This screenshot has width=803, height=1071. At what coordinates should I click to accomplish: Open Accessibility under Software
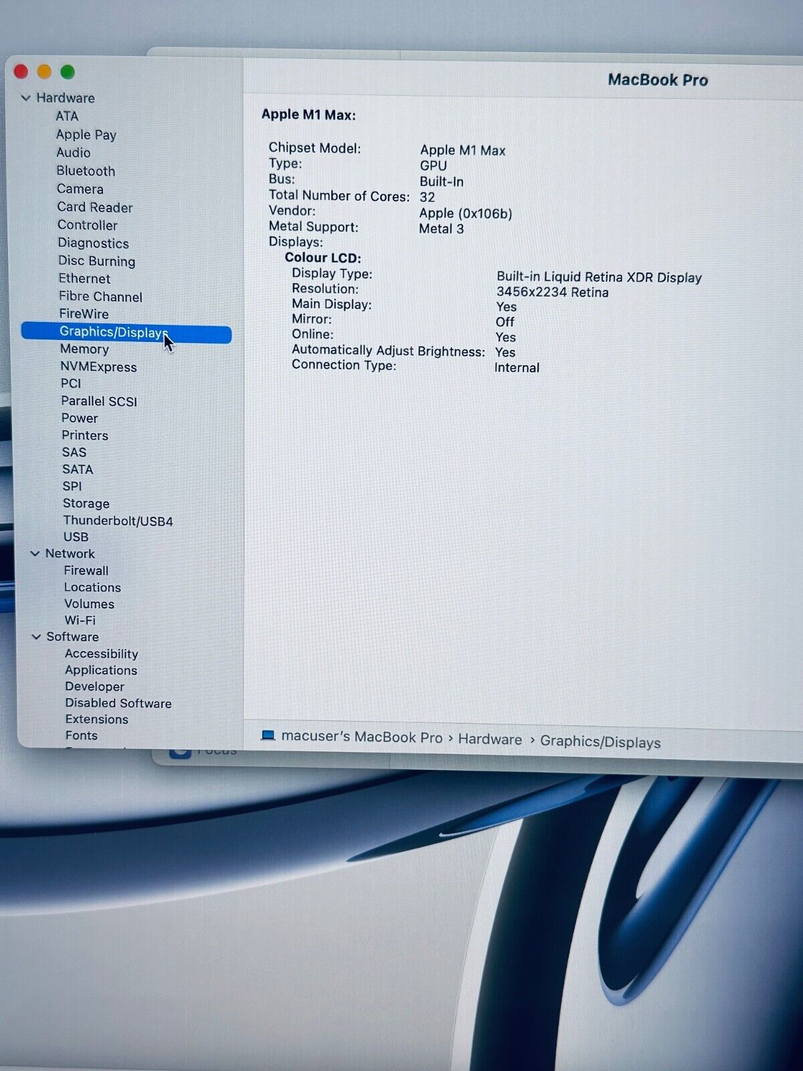click(102, 654)
